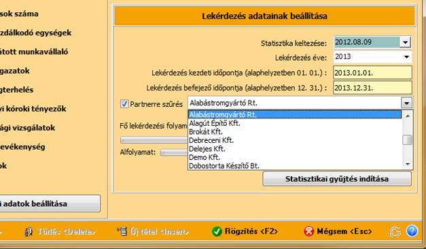This screenshot has width=426, height=249.
Task: Toggle the Partnerre szűrés checkbox
Action: [x=124, y=104]
